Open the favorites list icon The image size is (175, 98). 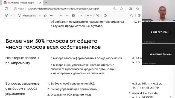pos(138,9)
